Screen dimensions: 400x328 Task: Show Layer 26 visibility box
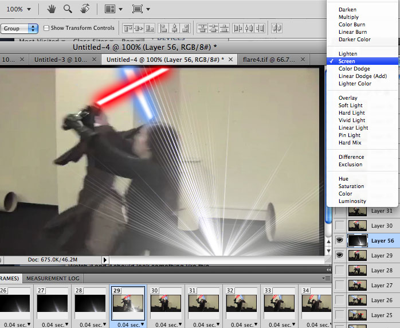339,300
